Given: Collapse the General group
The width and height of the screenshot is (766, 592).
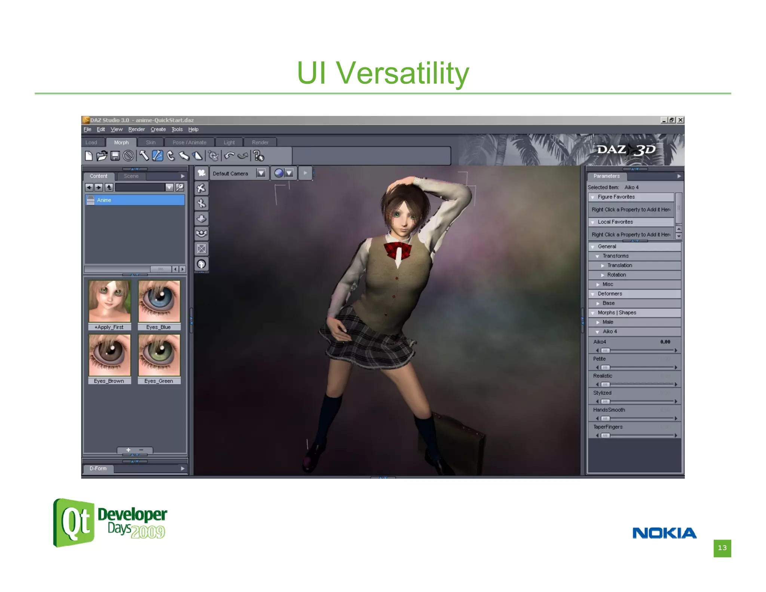Looking at the screenshot, I should (x=593, y=247).
